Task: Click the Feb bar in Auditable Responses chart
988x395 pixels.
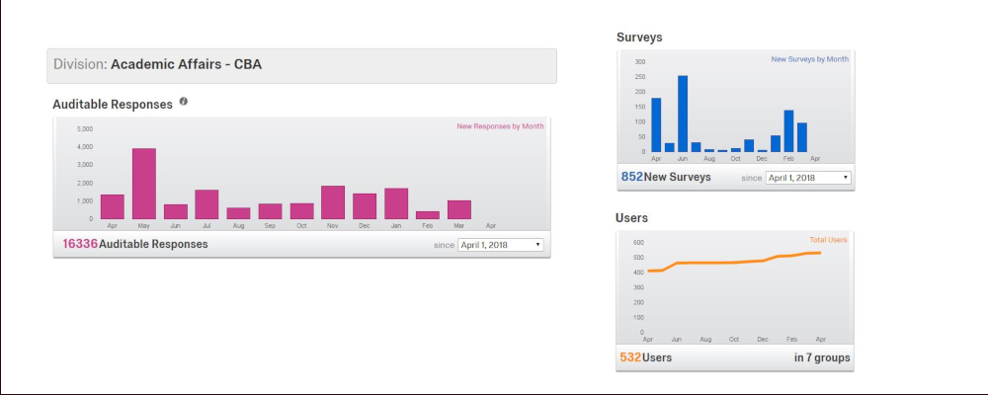Action: point(428,215)
